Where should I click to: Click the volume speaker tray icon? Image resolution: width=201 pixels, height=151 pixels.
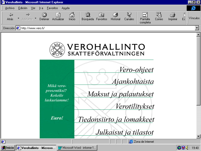[187, 148]
